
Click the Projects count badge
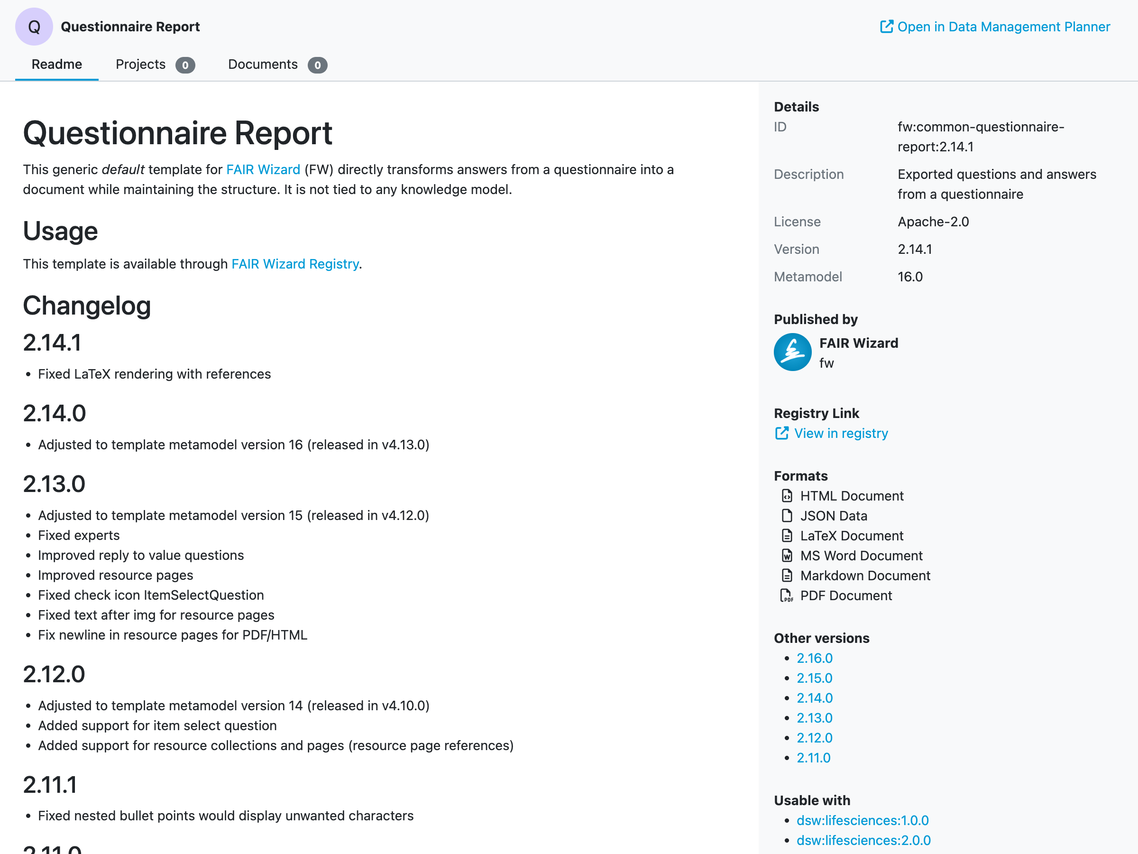tap(185, 65)
